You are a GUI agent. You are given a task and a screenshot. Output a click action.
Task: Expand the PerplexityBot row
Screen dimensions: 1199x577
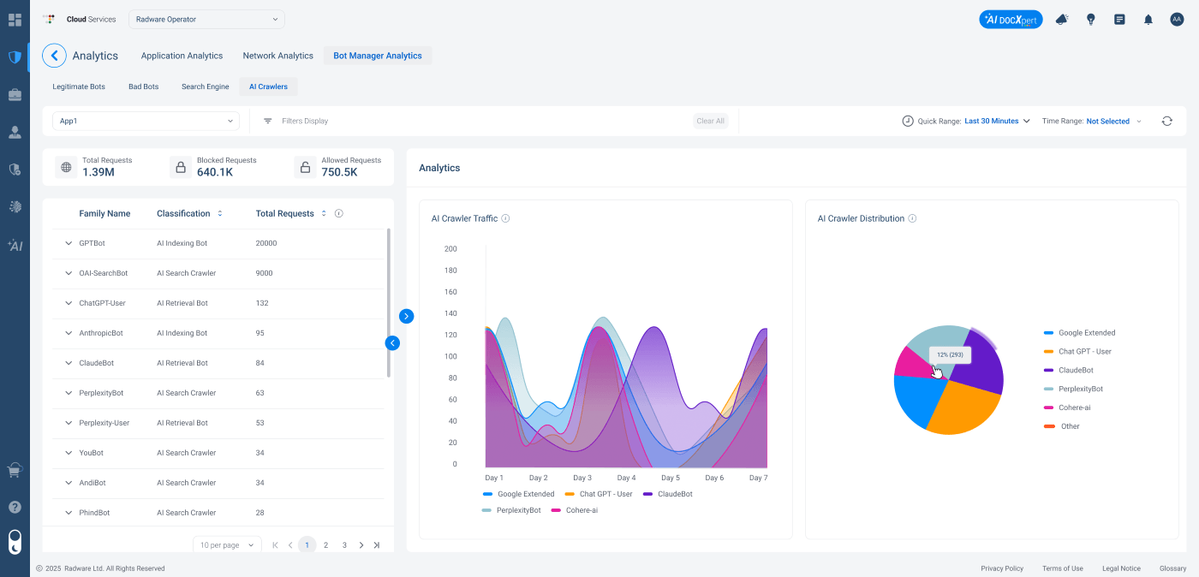coord(69,393)
